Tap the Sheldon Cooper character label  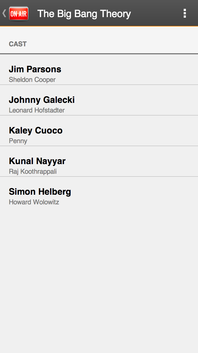coord(32,80)
